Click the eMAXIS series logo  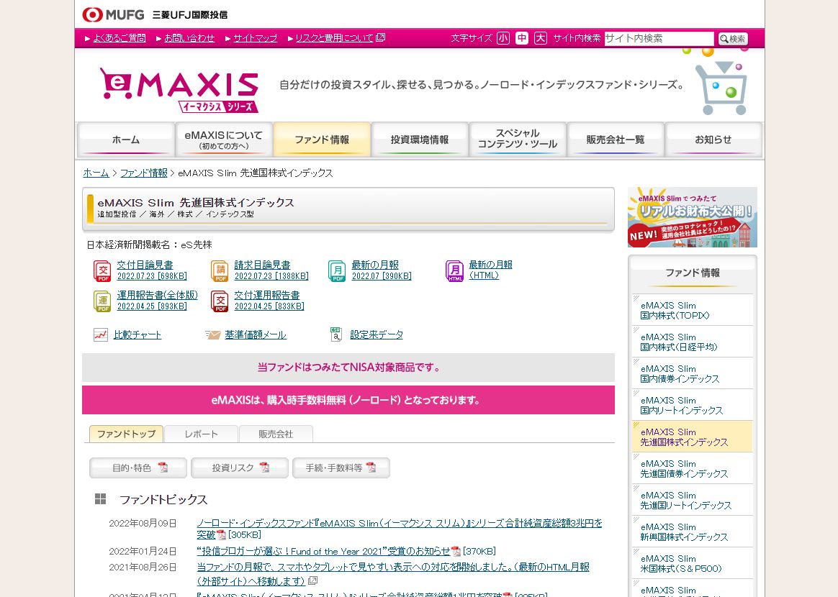[x=179, y=91]
